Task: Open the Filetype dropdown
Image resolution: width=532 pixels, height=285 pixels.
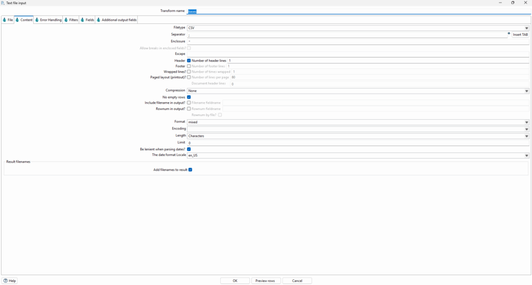Action: point(358,28)
